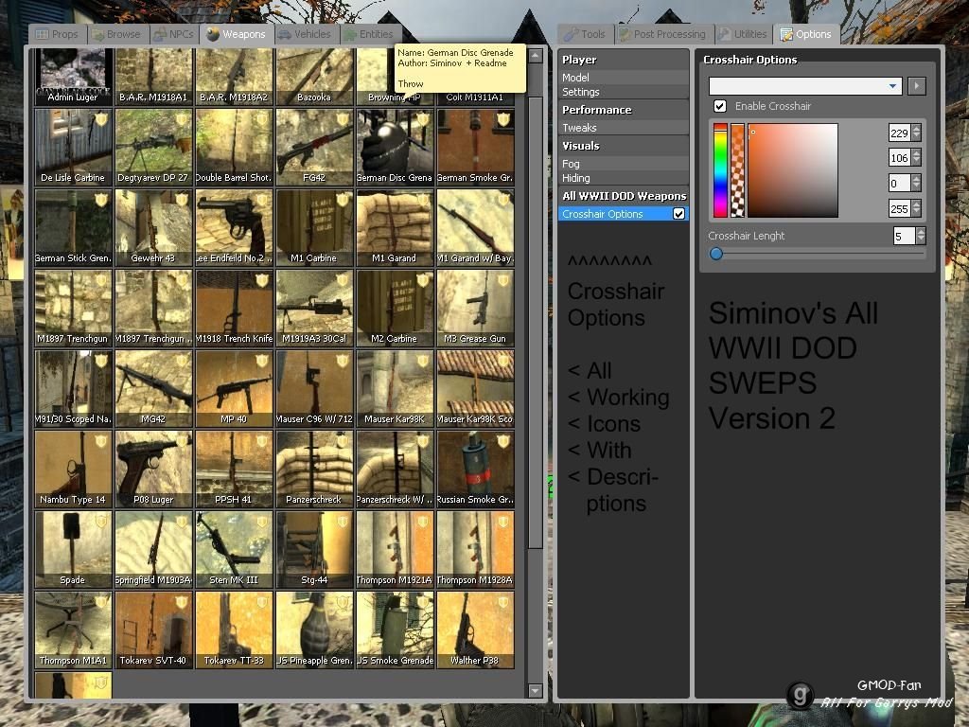Image resolution: width=969 pixels, height=727 pixels.
Task: Open the Fog visuals options
Action: click(623, 164)
